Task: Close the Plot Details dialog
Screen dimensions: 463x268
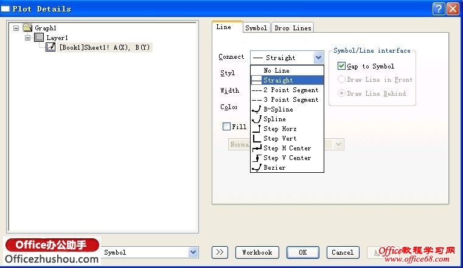Action: 453,9
